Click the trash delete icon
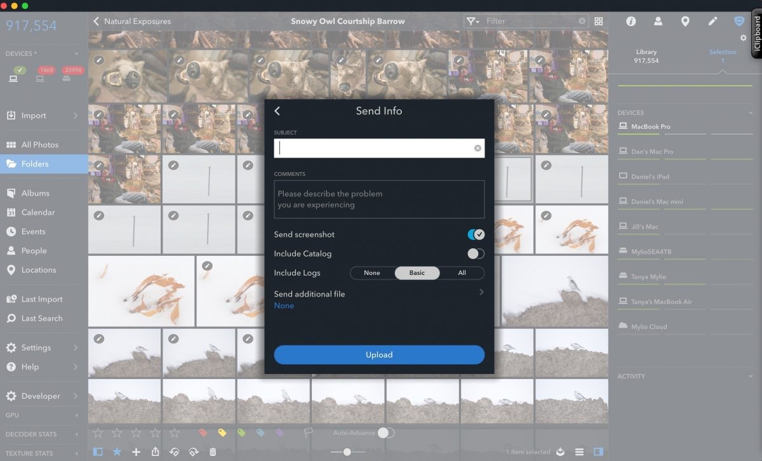 (x=213, y=451)
